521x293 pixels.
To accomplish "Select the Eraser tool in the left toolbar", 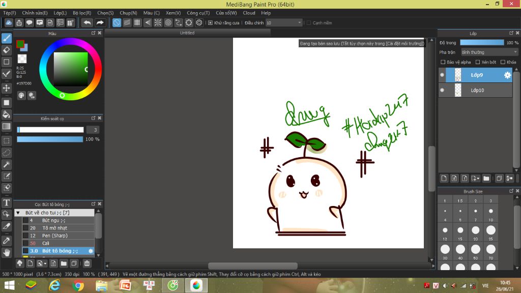I will [x=7, y=50].
